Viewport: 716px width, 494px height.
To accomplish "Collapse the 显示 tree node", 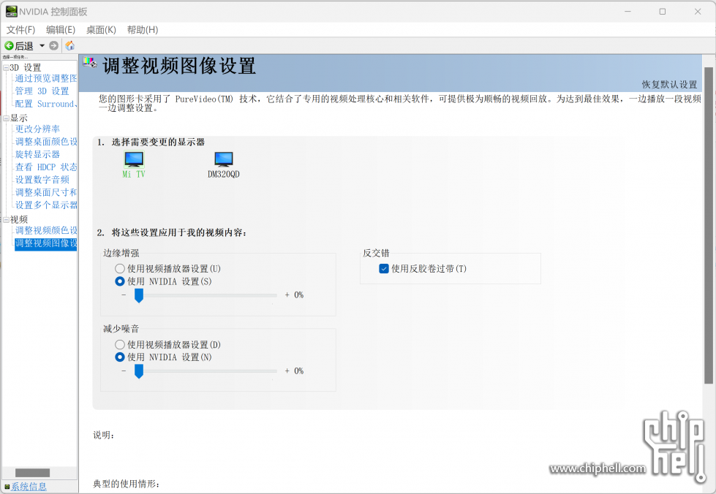I will coord(6,118).
